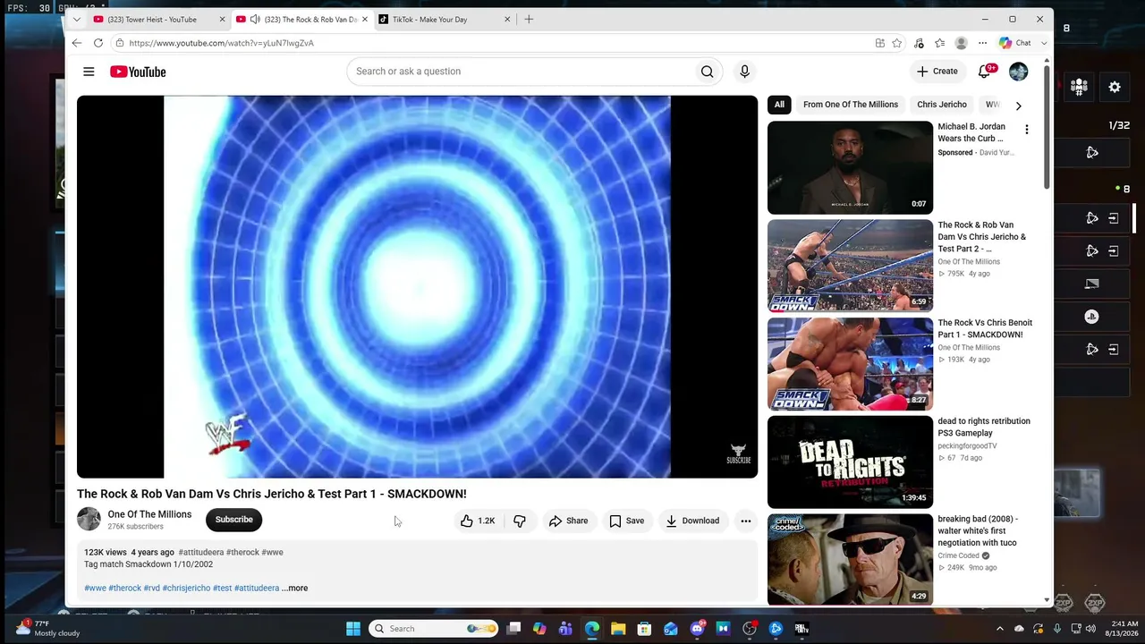The image size is (1145, 644).
Task: Click the Download button
Action: [692, 521]
